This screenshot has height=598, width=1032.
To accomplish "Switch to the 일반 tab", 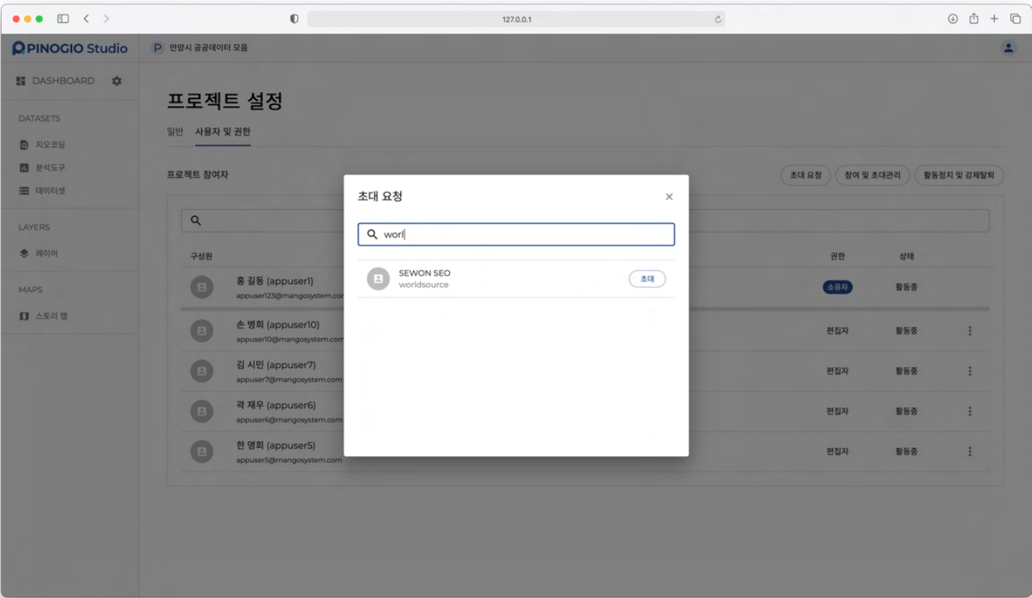I will click(x=175, y=132).
